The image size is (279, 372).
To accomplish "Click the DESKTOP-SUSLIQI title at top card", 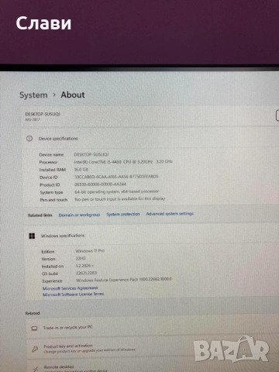I will click(x=43, y=114).
